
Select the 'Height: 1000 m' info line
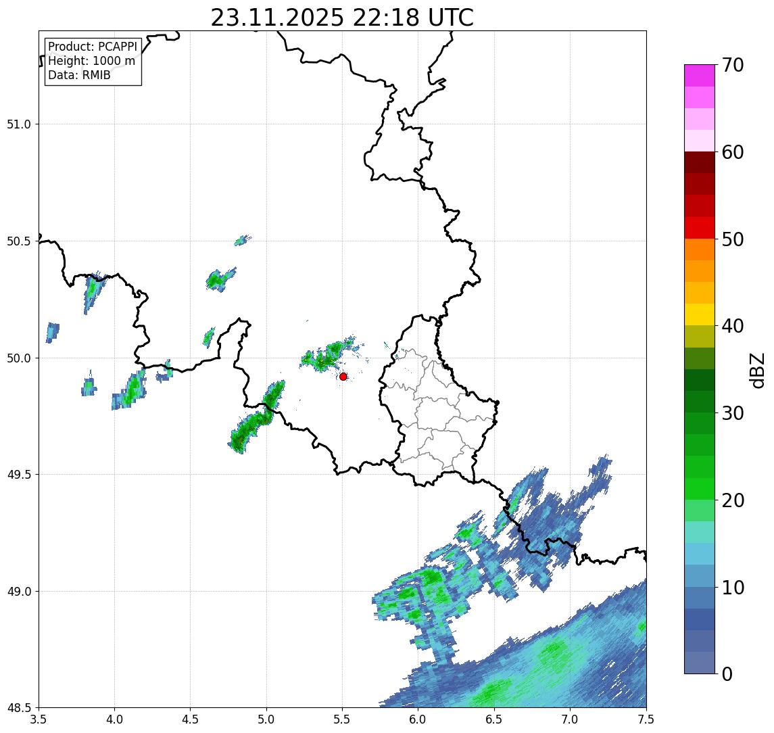click(91, 61)
